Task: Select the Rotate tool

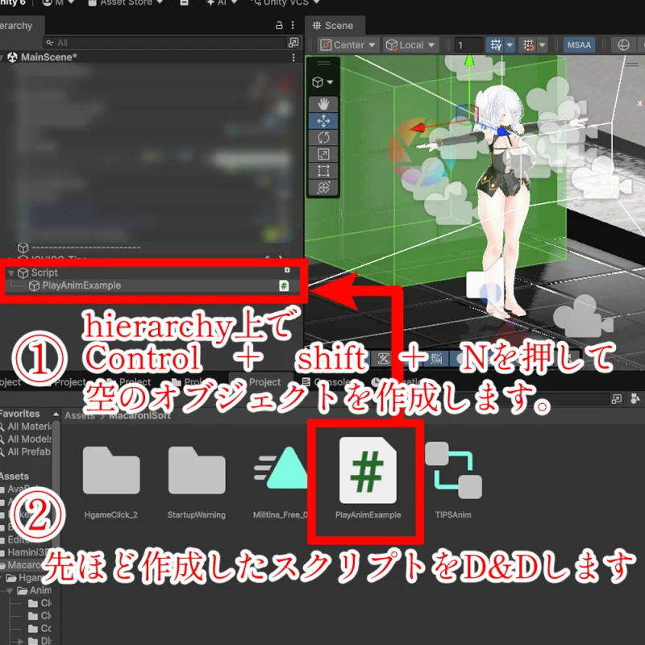Action: (x=323, y=137)
